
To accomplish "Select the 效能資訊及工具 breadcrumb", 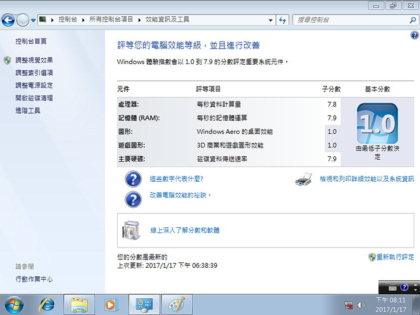I will pos(167,19).
